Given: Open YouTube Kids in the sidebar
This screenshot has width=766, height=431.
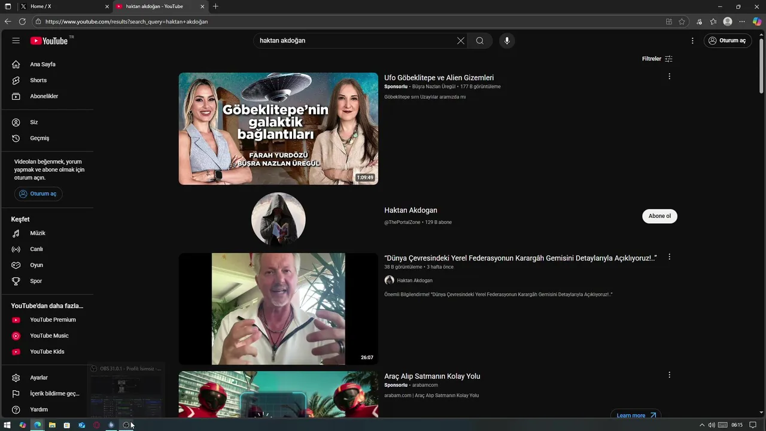Looking at the screenshot, I should click(x=48, y=351).
